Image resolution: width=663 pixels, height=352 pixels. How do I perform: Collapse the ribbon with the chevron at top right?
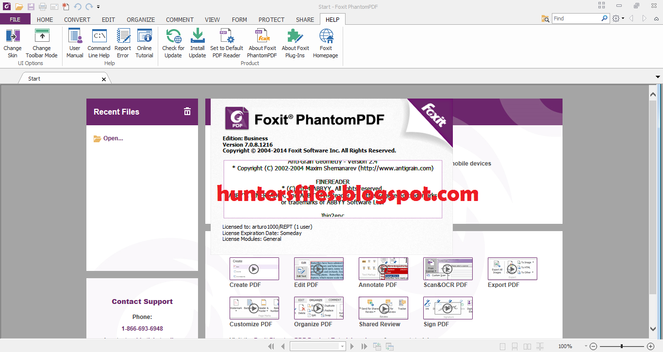point(657,18)
